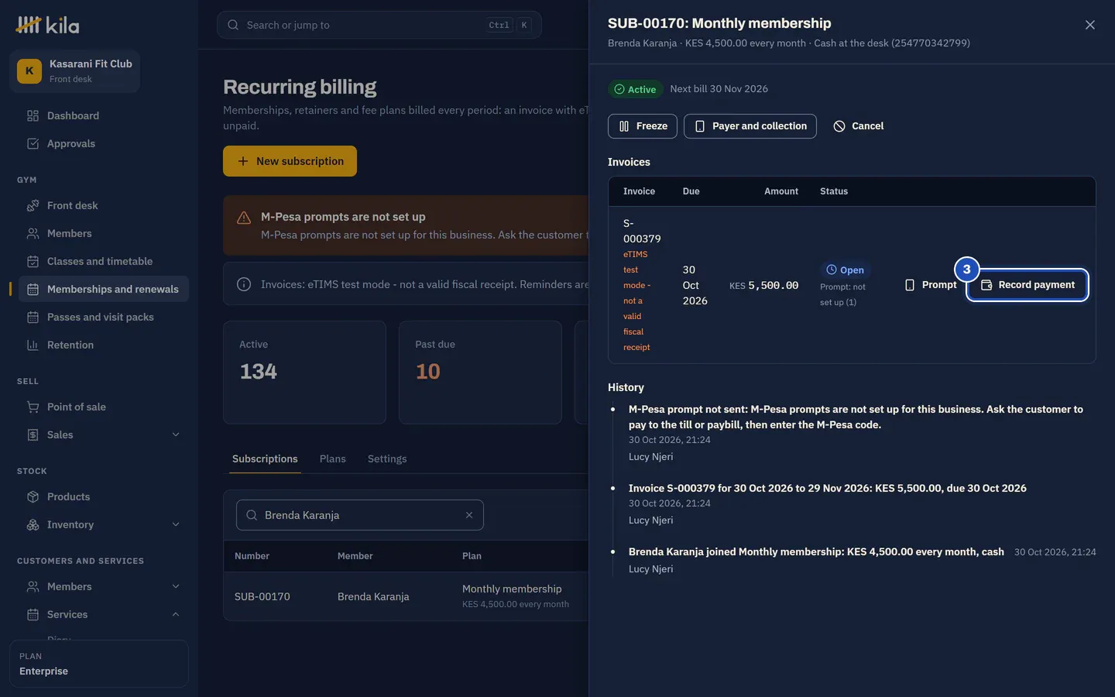Close the SUB-00170 detail panel
Screen dimensions: 1115x697
pyautogui.click(x=1089, y=25)
